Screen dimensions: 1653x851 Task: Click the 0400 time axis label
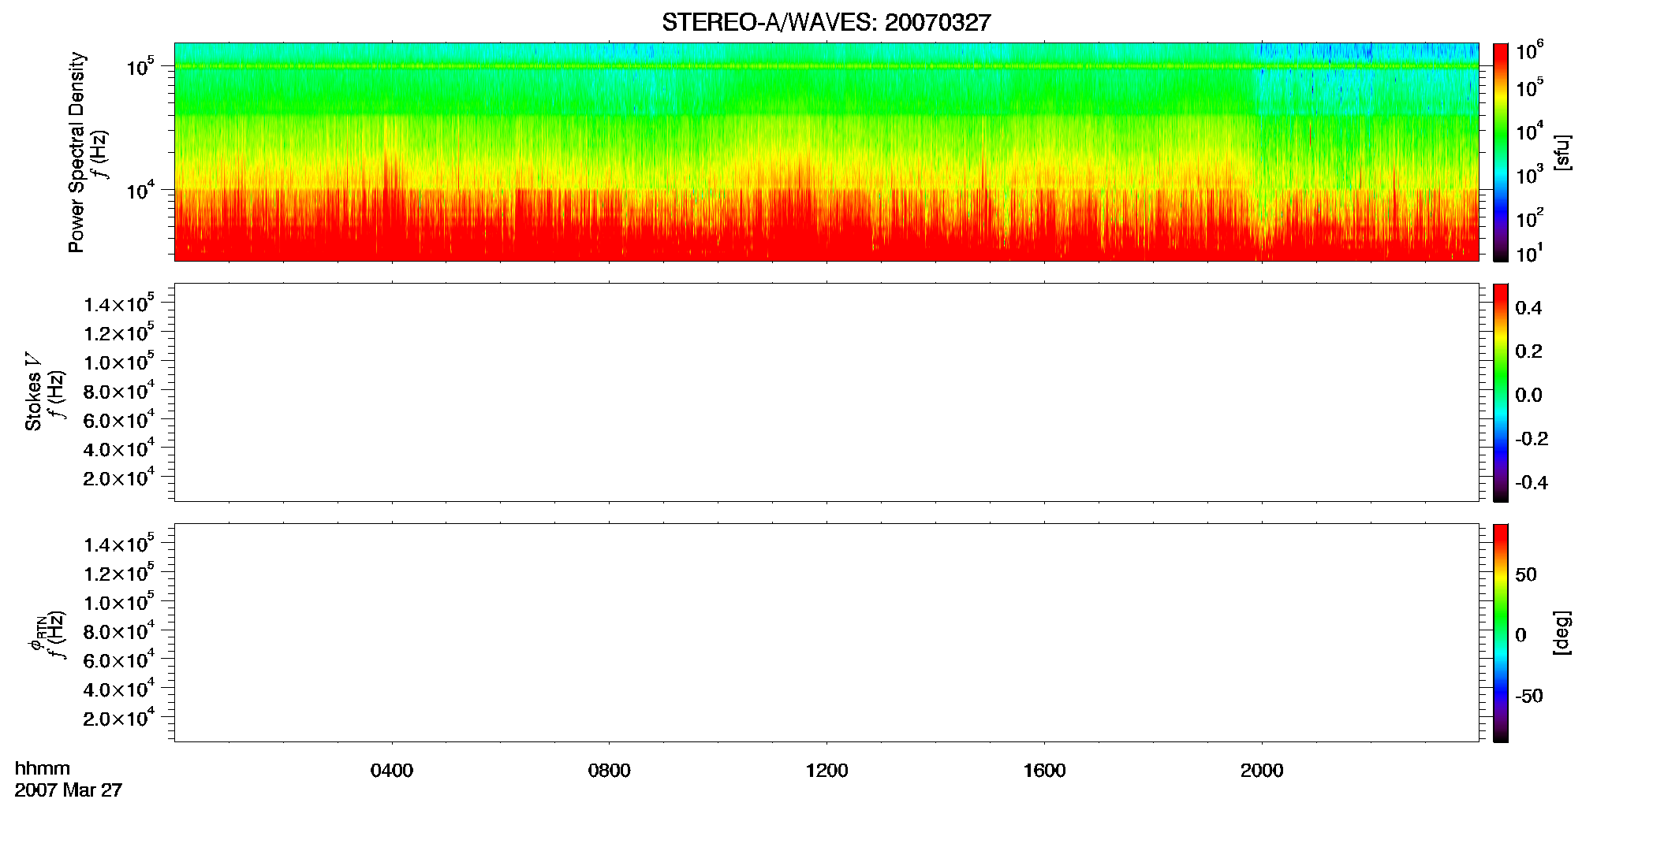392,771
